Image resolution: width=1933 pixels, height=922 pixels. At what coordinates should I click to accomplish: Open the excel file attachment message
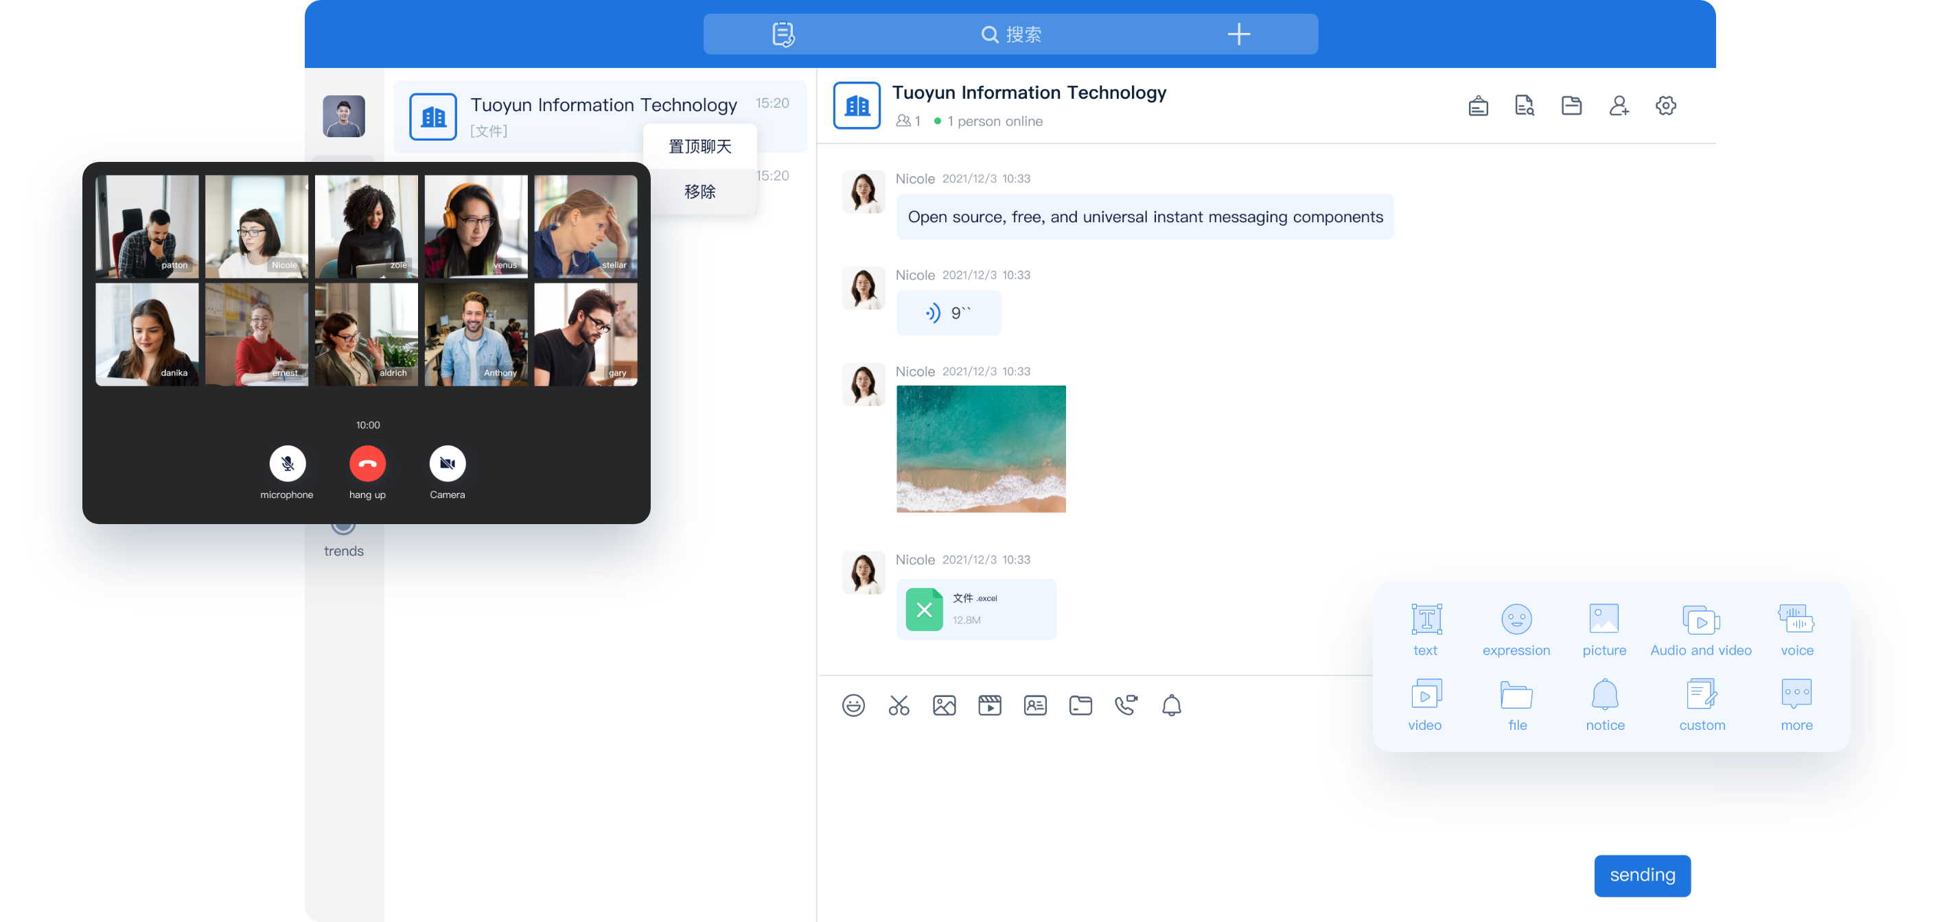(975, 609)
